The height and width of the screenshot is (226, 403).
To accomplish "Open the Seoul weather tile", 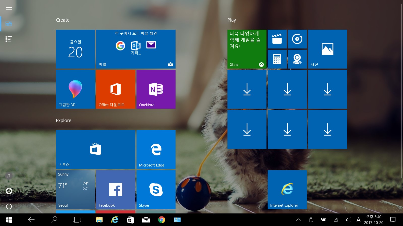I will (x=75, y=190).
